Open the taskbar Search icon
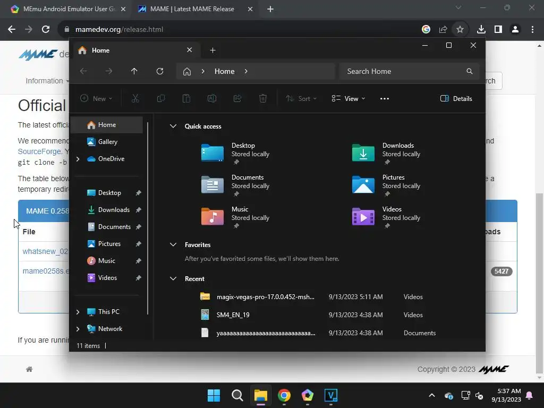The width and height of the screenshot is (544, 408). [237, 395]
